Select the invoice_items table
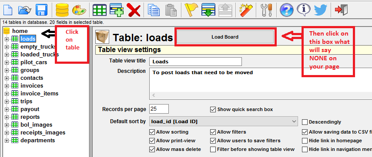 point(40,94)
